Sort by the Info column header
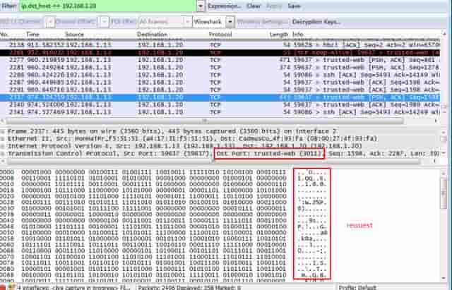This screenshot has width=452, height=290. (x=298, y=35)
